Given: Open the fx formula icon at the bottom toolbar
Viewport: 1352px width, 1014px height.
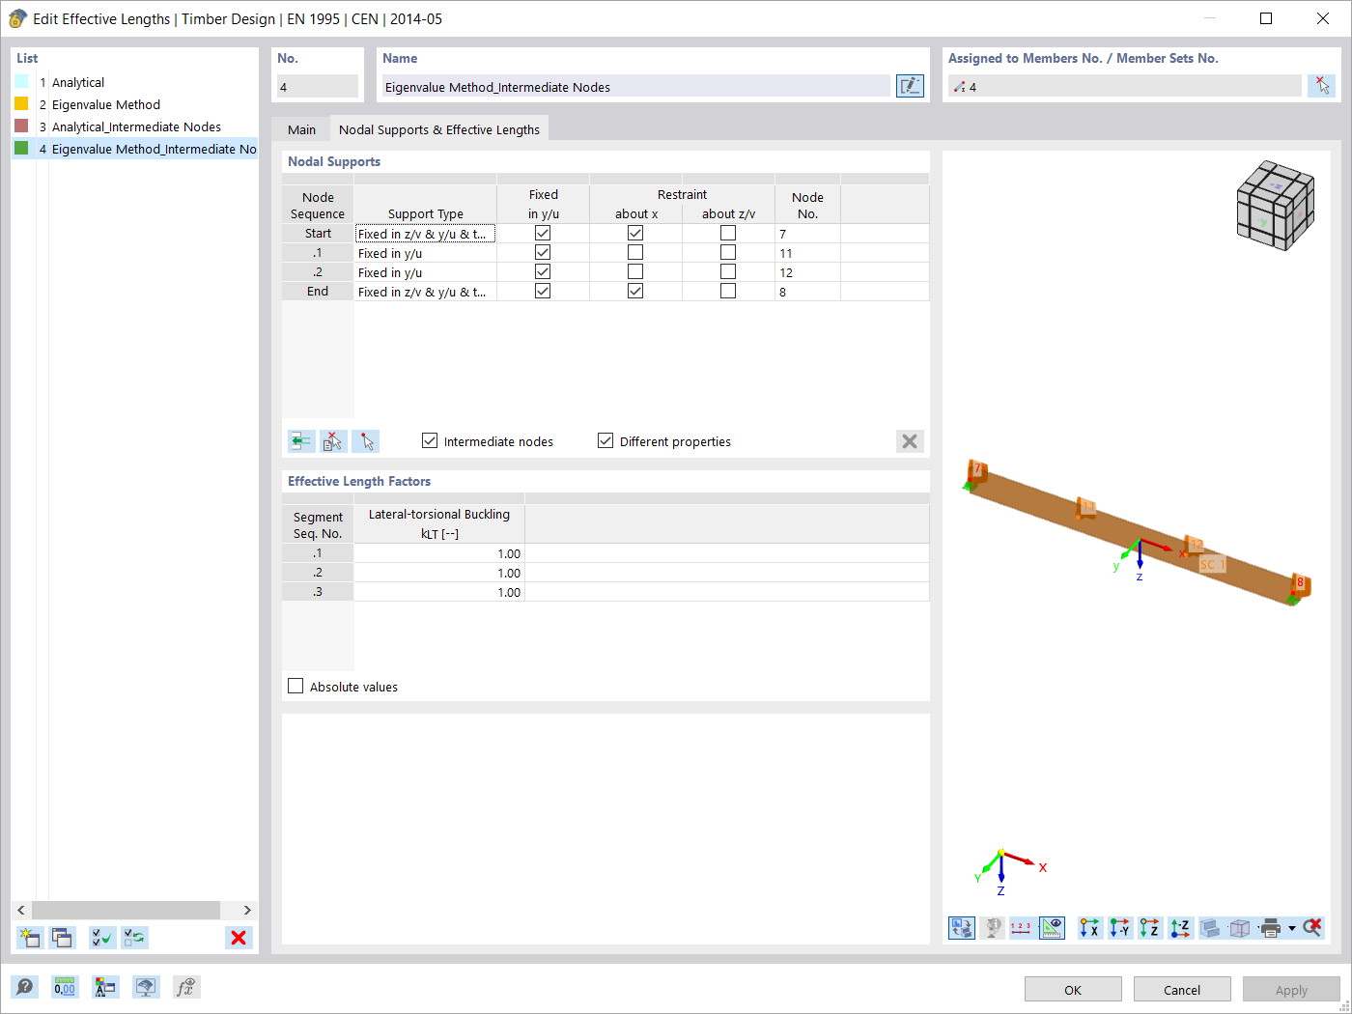Looking at the screenshot, I should click(184, 987).
